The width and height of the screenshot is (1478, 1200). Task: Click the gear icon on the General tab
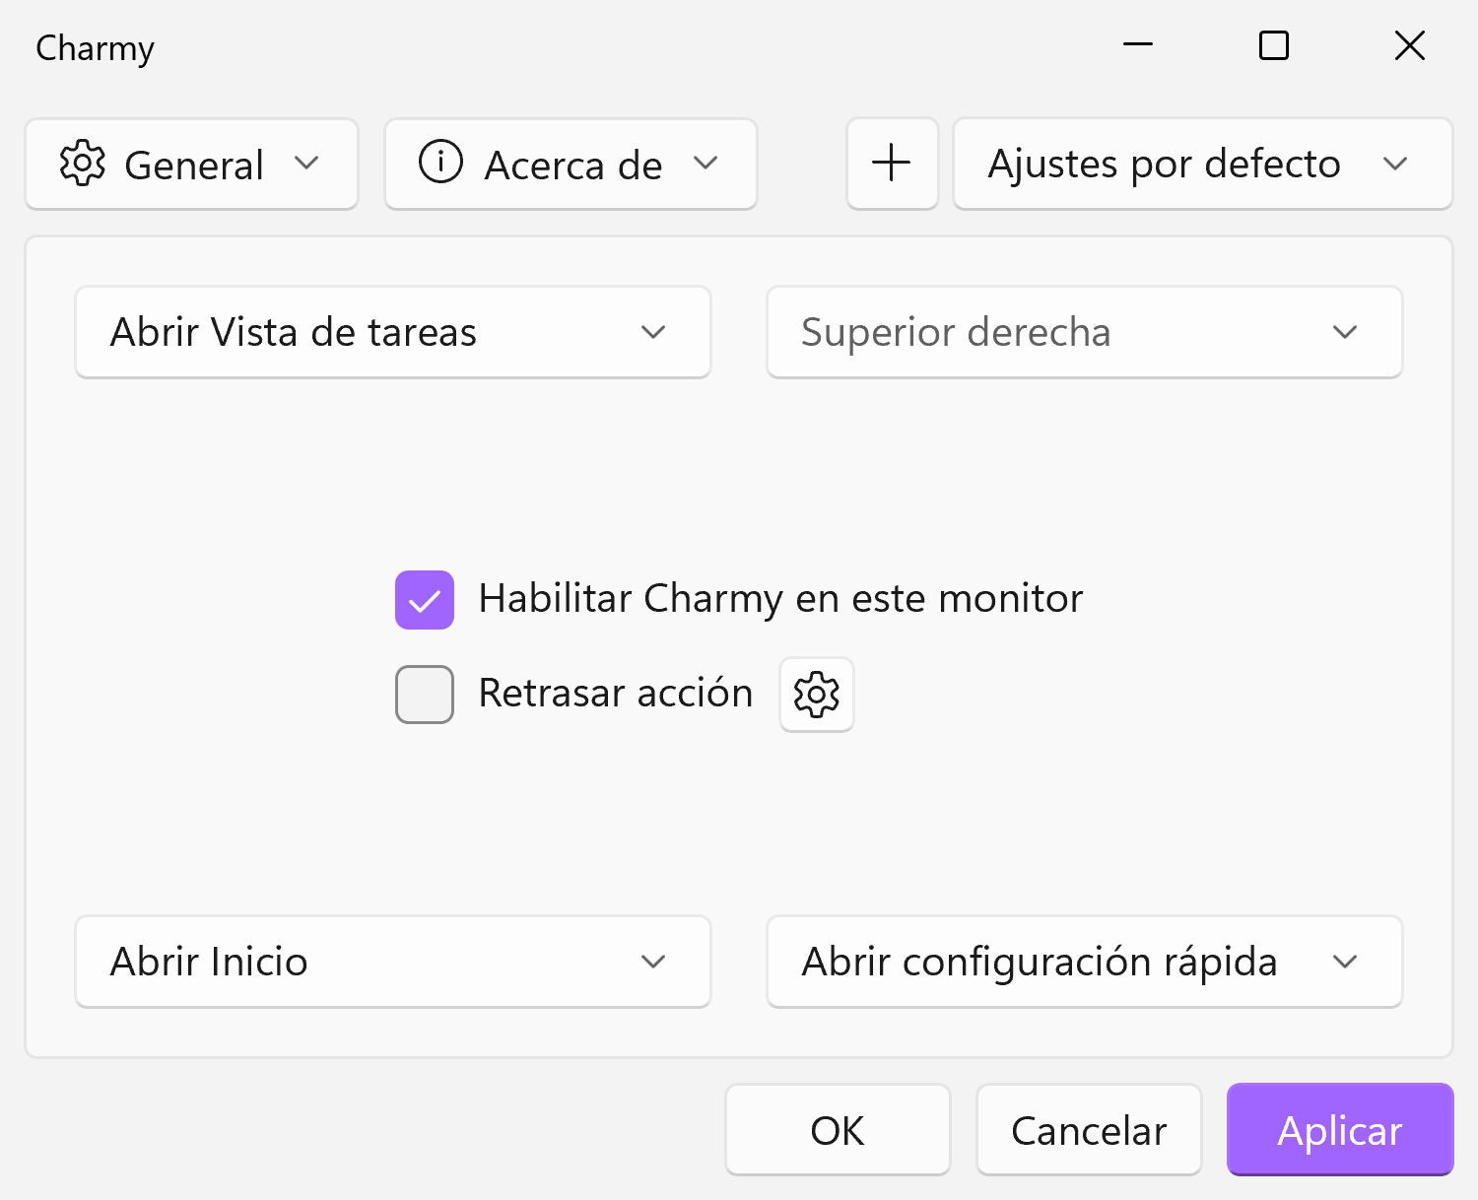84,165
